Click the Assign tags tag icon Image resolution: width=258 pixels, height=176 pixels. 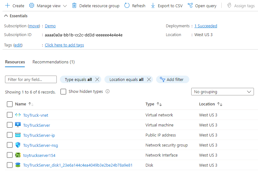pyautogui.click(x=229, y=6)
